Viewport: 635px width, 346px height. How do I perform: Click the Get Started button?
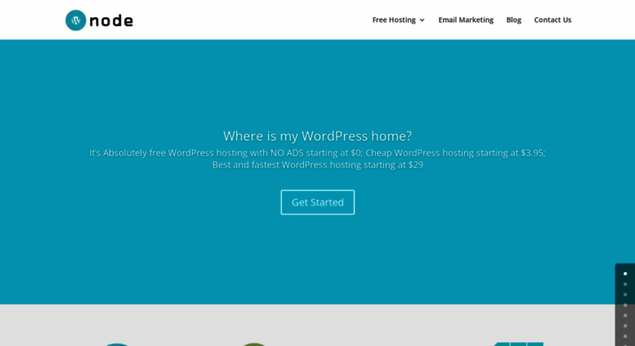tap(317, 202)
